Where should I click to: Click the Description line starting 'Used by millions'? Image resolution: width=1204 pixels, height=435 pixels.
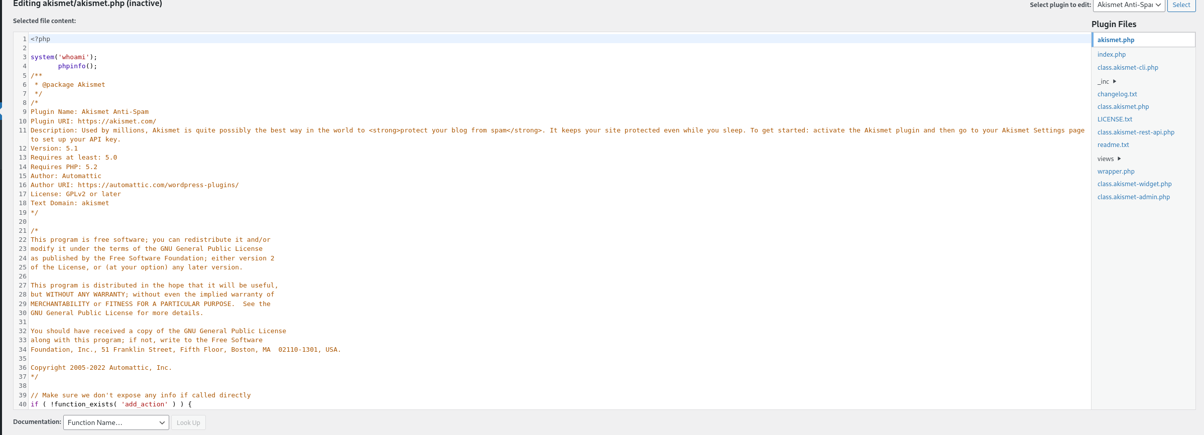point(557,130)
